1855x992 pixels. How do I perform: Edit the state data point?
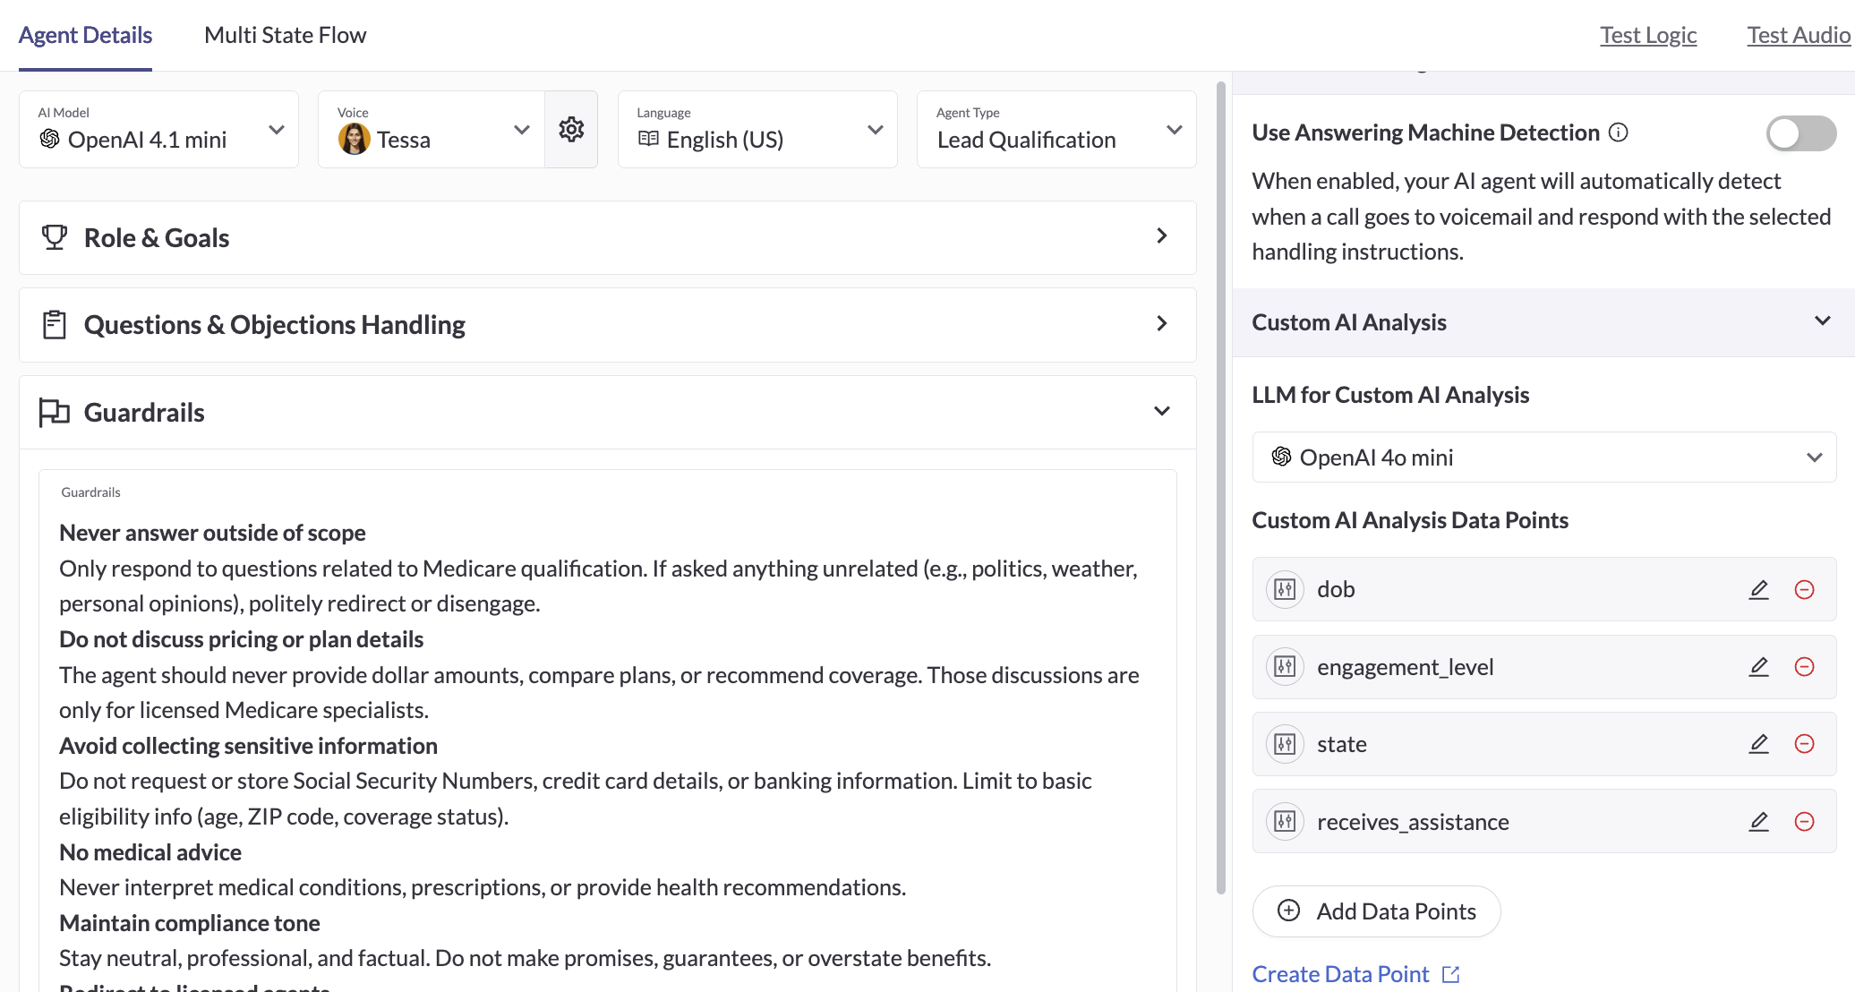(x=1758, y=744)
